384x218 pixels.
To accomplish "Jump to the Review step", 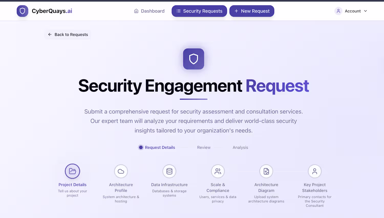I will [204, 147].
